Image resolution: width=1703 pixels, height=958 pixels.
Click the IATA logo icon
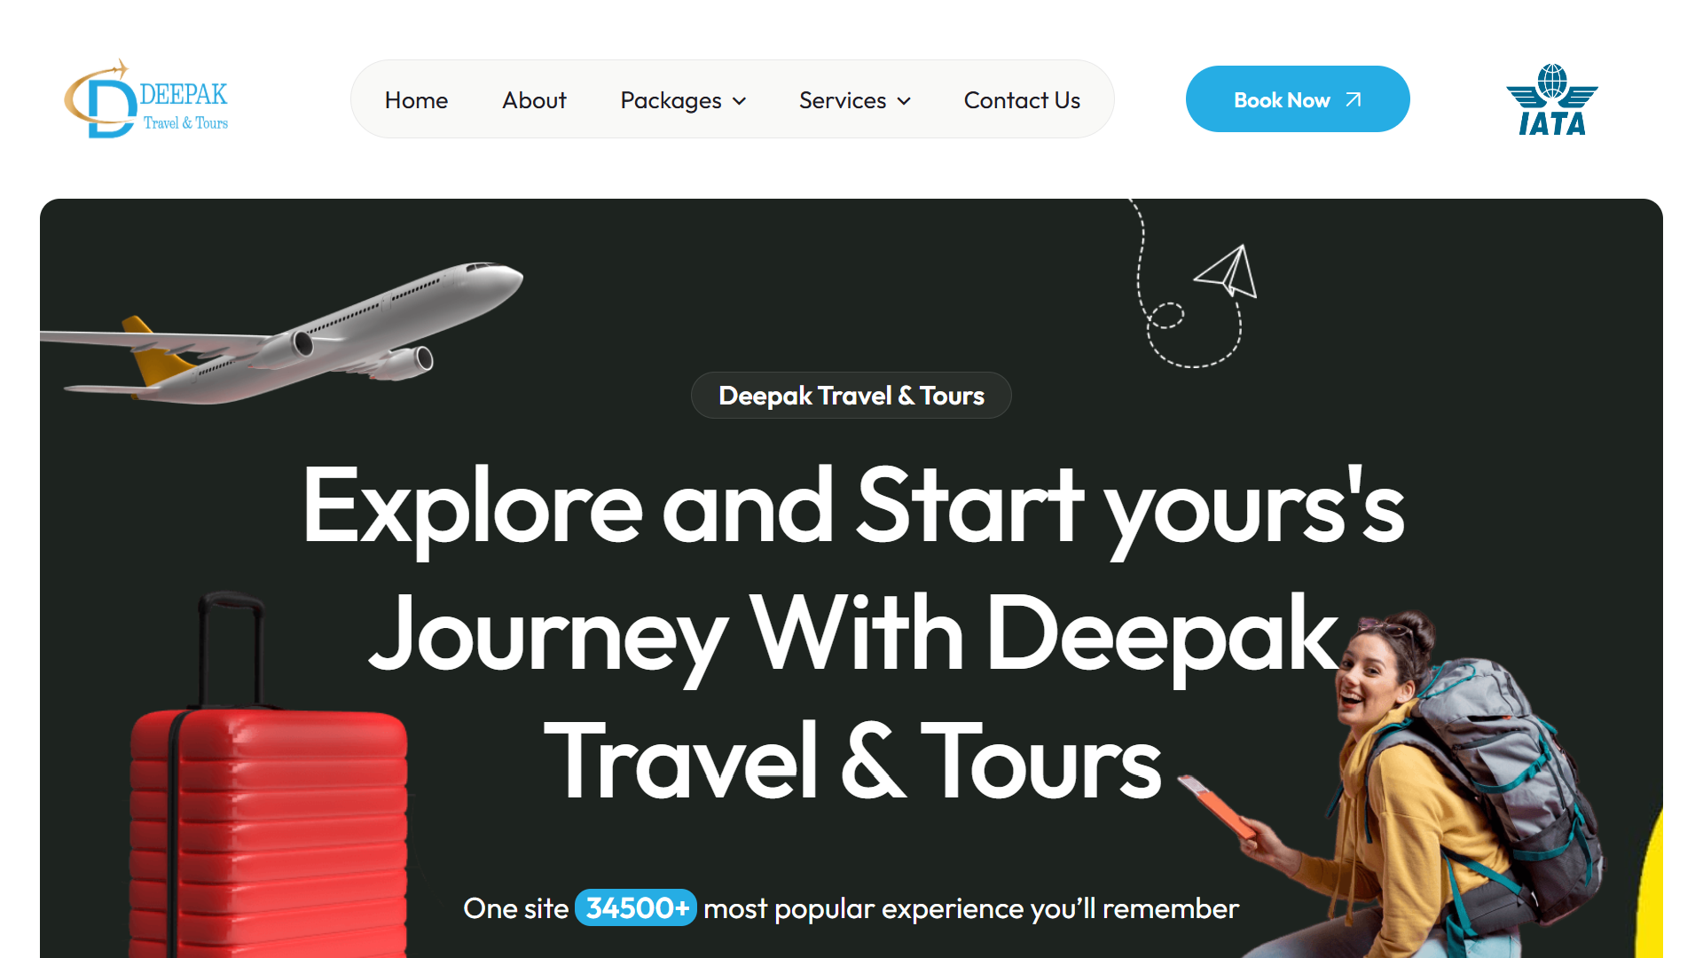coord(1552,99)
